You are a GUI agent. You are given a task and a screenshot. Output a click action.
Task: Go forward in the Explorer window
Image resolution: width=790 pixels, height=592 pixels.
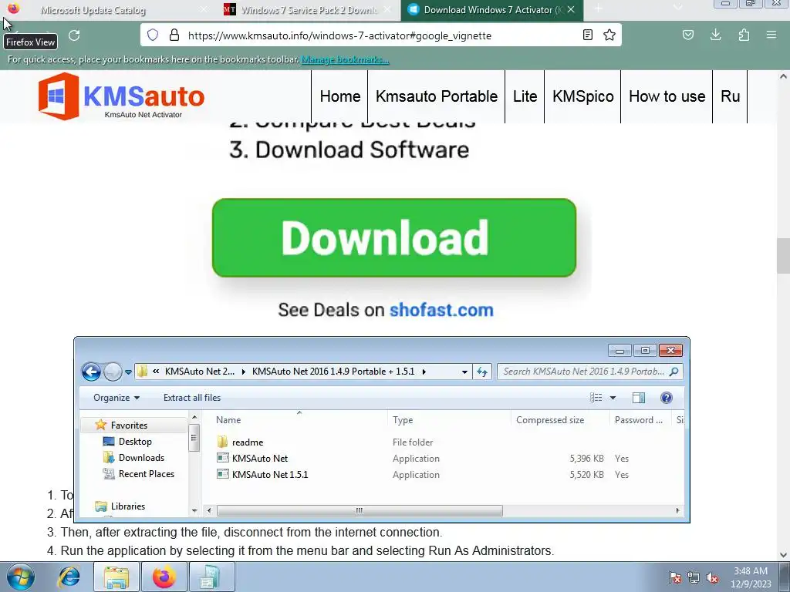[x=113, y=372]
